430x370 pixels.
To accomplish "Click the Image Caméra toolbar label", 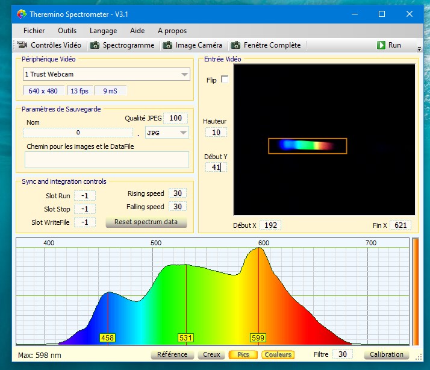I will pos(199,45).
